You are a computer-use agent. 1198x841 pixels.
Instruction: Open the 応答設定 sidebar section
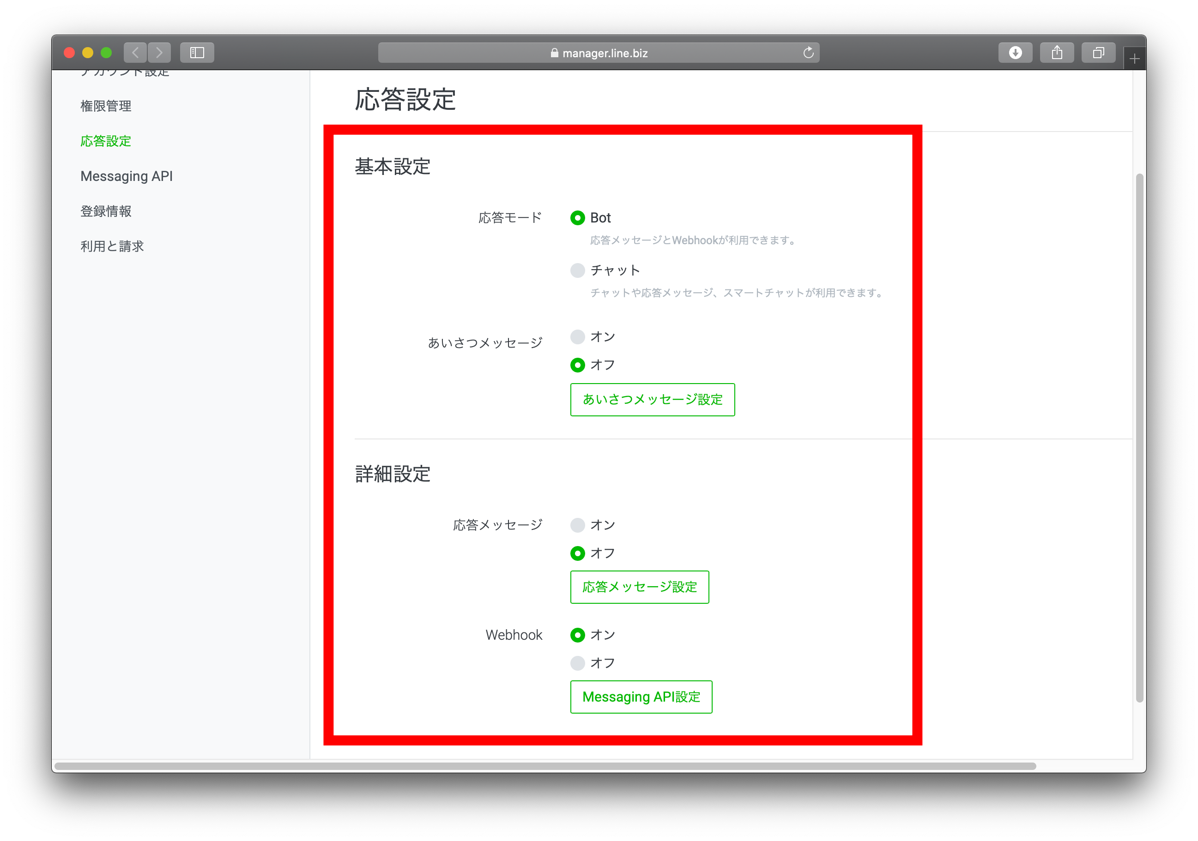click(x=105, y=141)
